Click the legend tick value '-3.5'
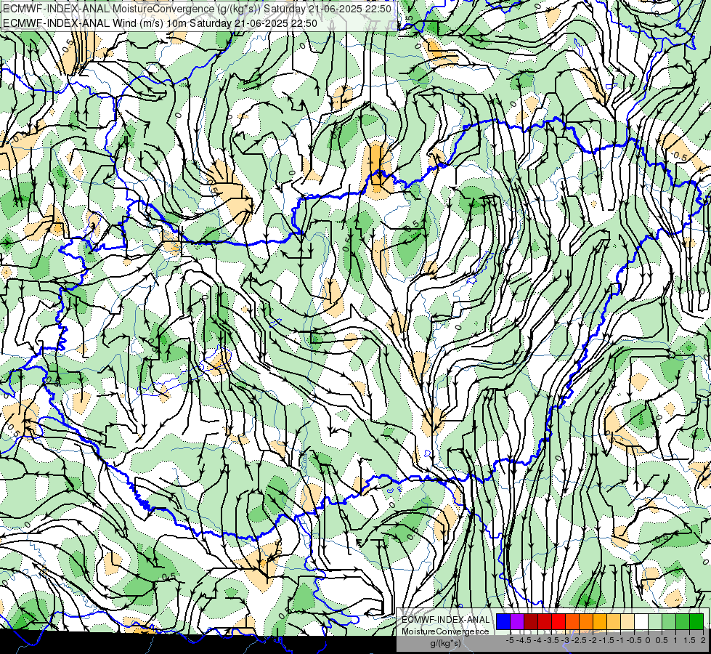 [551, 640]
